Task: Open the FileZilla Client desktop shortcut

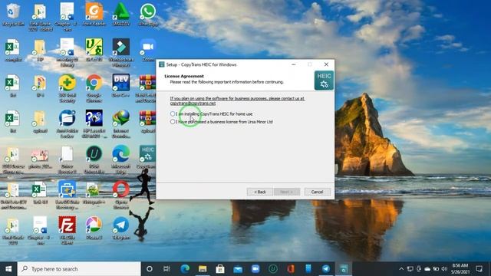Action: click(x=67, y=231)
